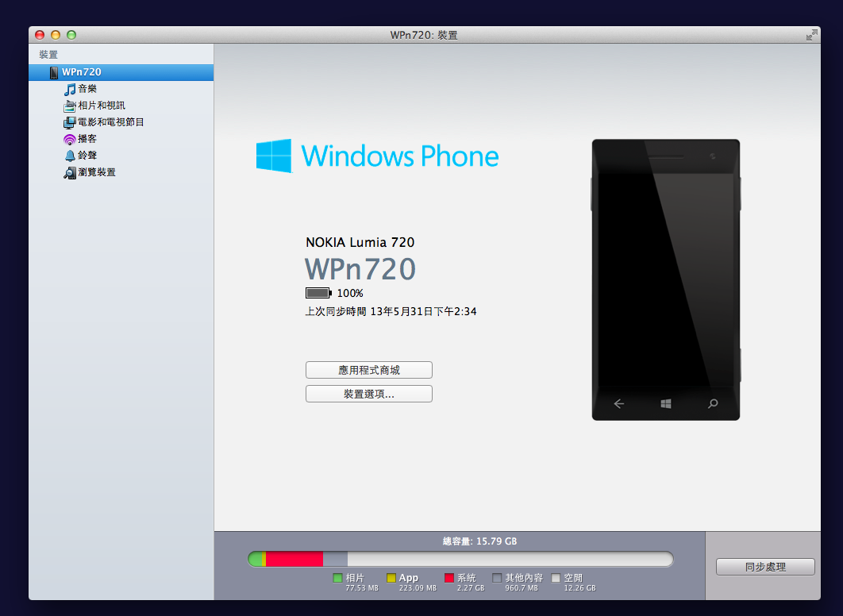The height and width of the screenshot is (616, 843).
Task: Open 電影和電視節目 section
Action: pyautogui.click(x=111, y=122)
